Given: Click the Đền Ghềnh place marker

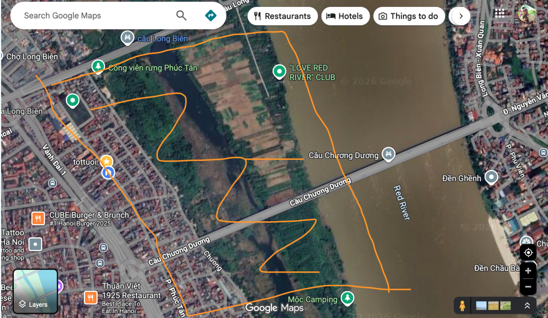Looking at the screenshot, I should click(491, 177).
